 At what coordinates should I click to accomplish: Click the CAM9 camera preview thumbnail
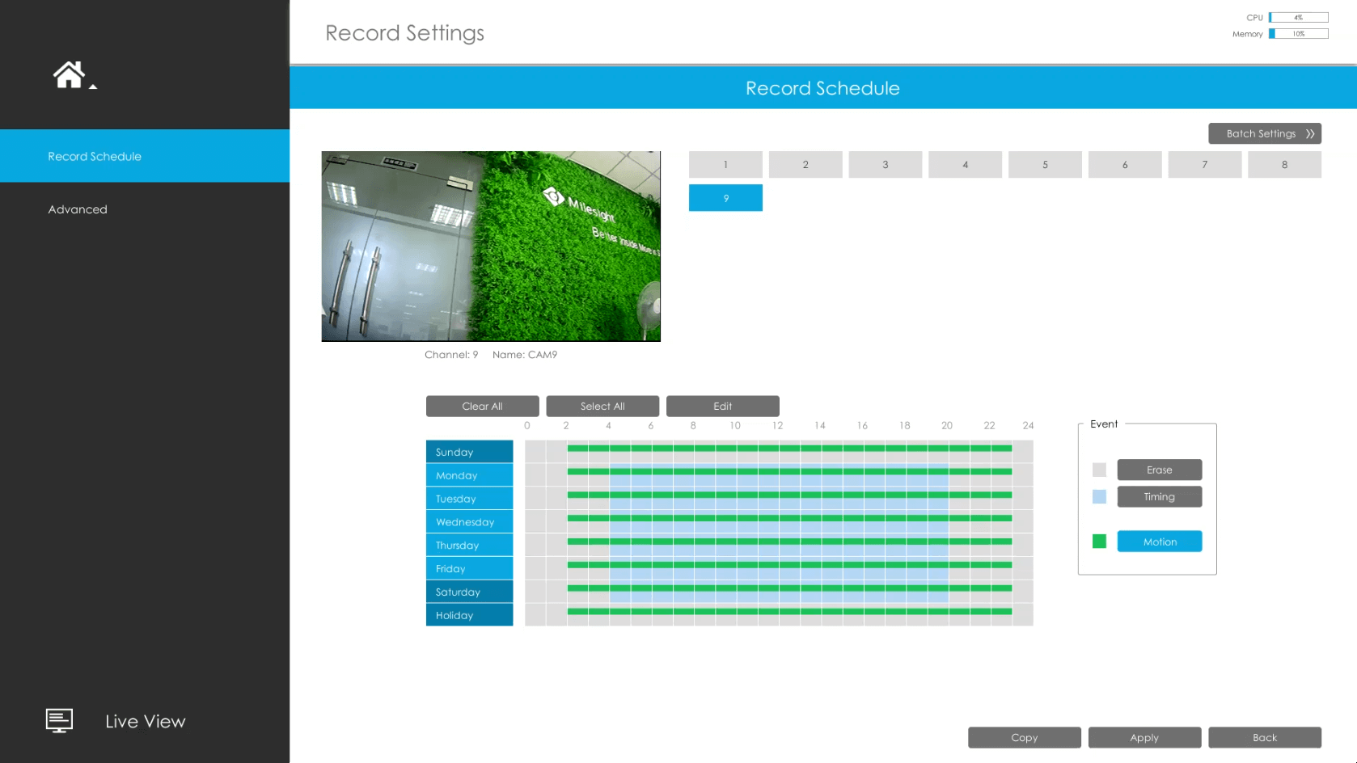point(491,246)
